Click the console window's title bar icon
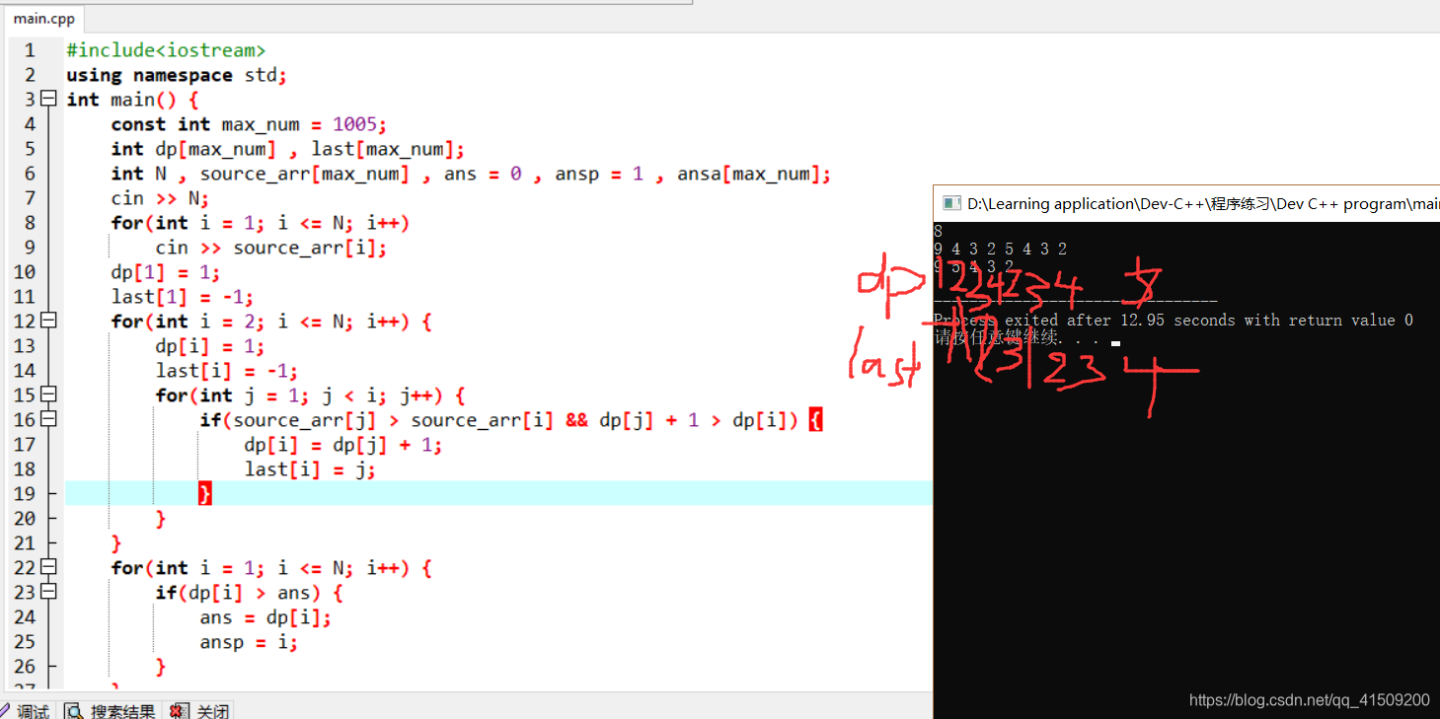This screenshot has height=719, width=1440. point(951,203)
